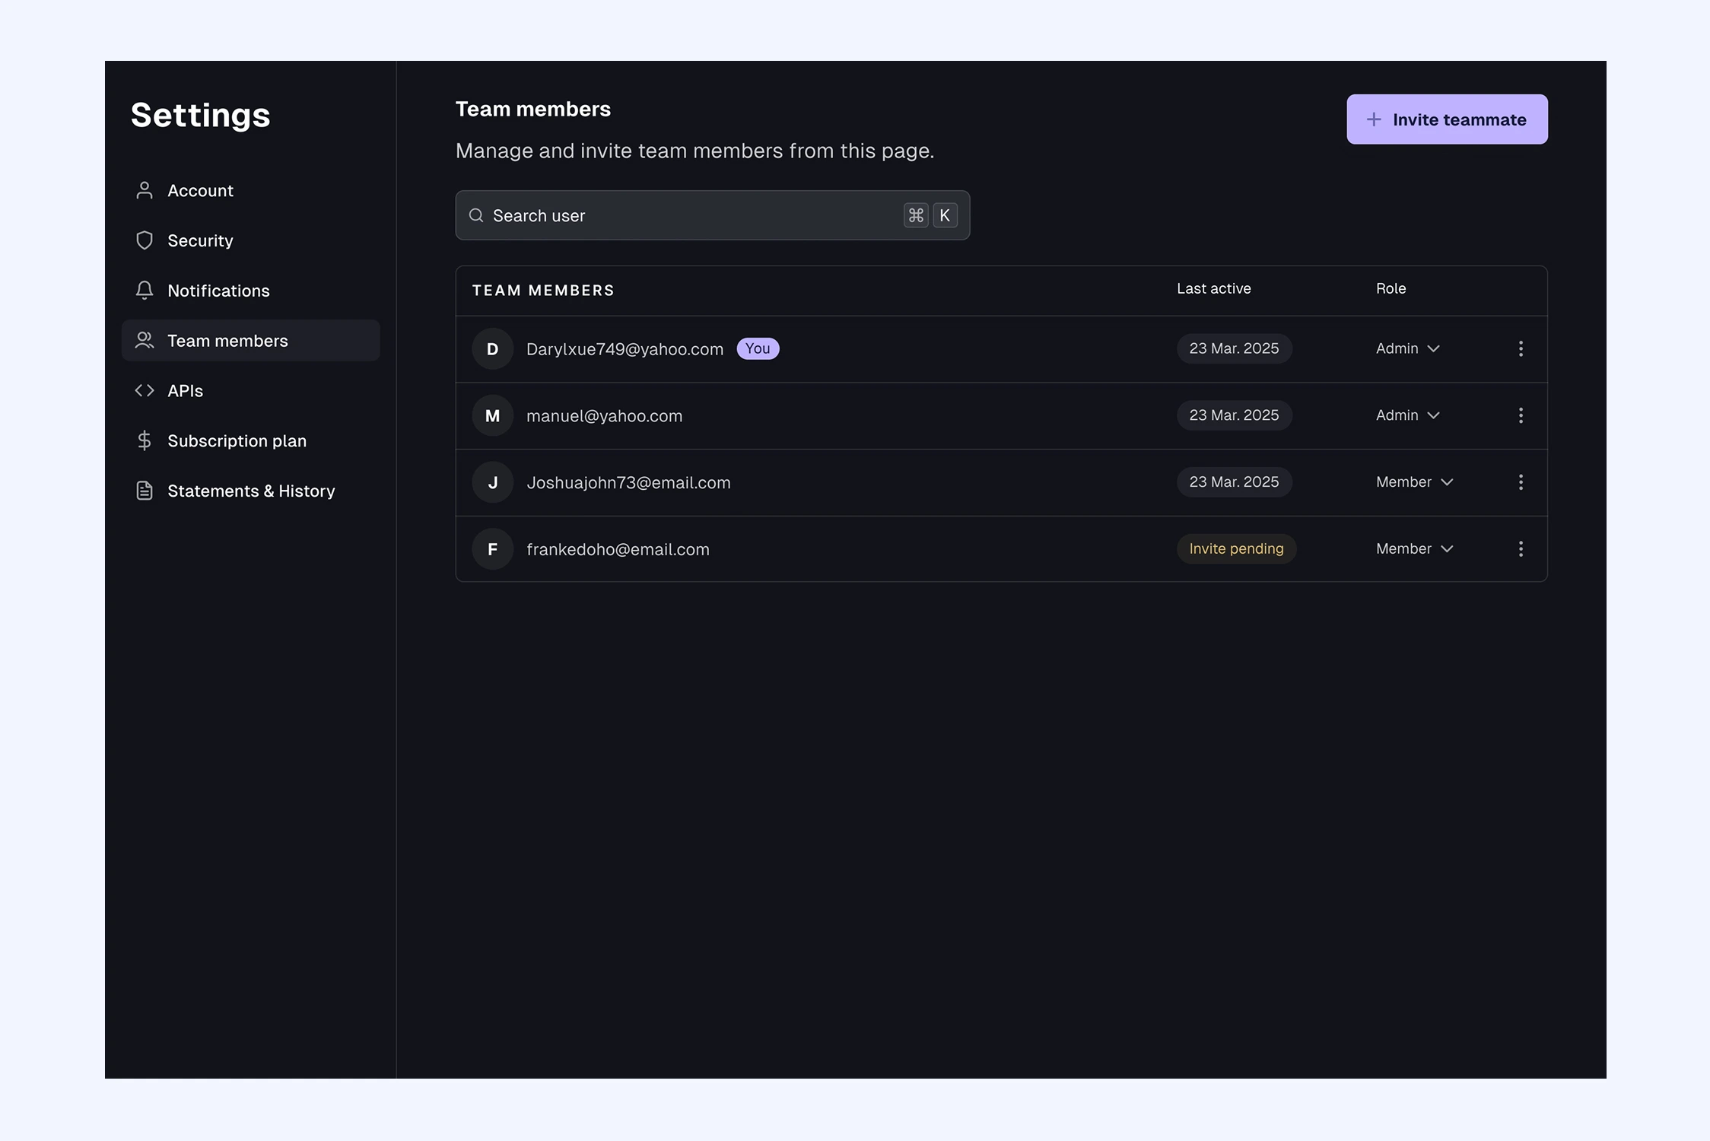Click the Invite teammate button

coord(1447,119)
